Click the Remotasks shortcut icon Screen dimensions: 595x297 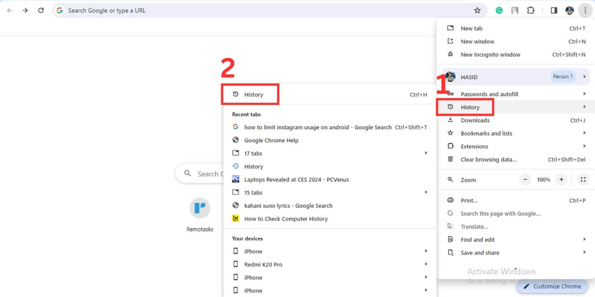200,208
